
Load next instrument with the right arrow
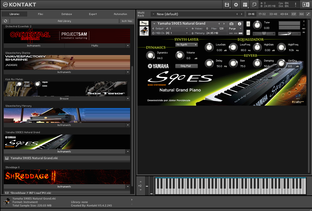pos(224,24)
